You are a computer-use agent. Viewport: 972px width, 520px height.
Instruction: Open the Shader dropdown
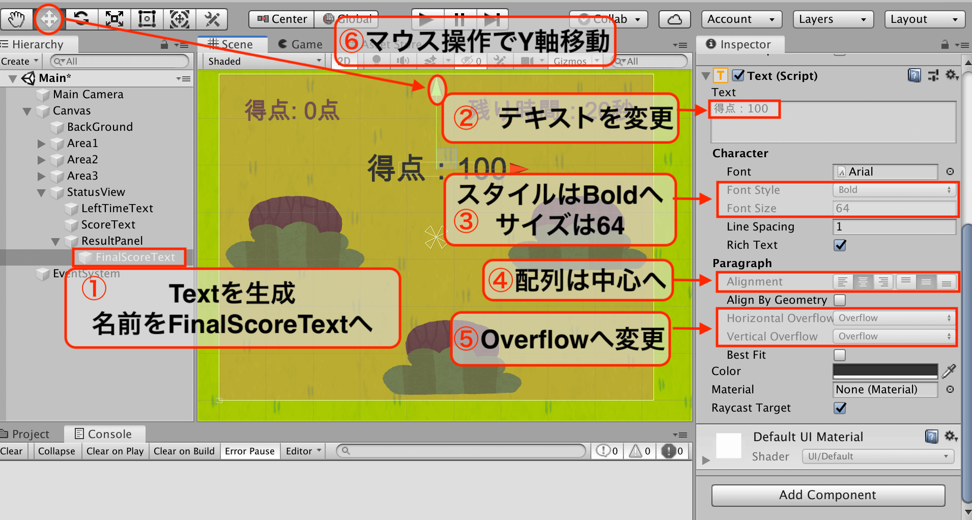coord(878,456)
